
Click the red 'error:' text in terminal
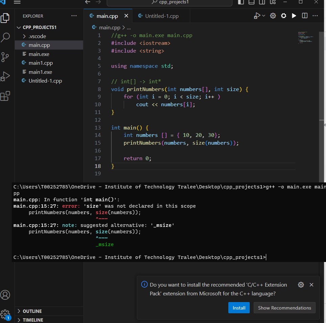(71, 206)
